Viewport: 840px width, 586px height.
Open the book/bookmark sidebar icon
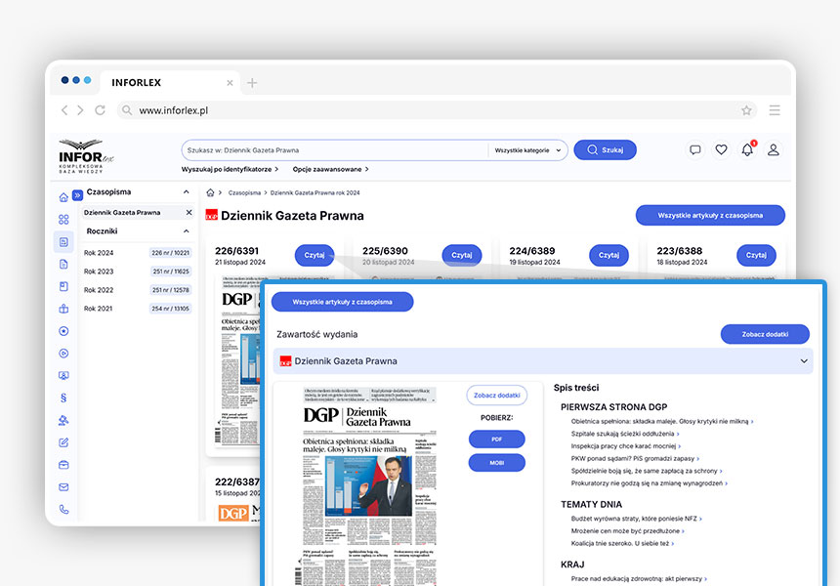click(63, 286)
